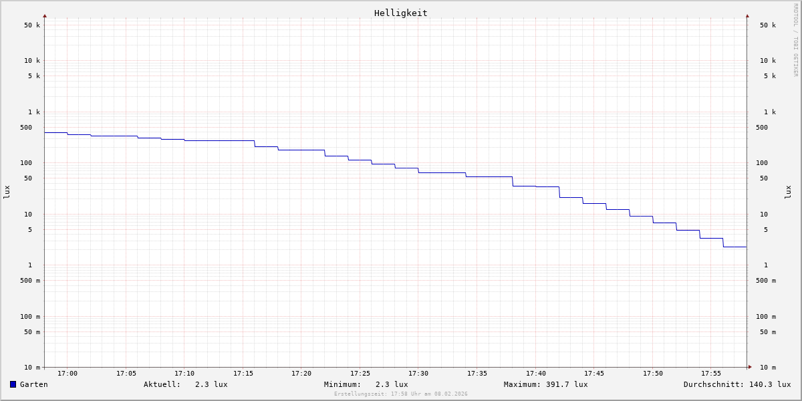The image size is (802, 401).
Task: Click the '1 k' label on the left axis
Action: [x=34, y=112]
